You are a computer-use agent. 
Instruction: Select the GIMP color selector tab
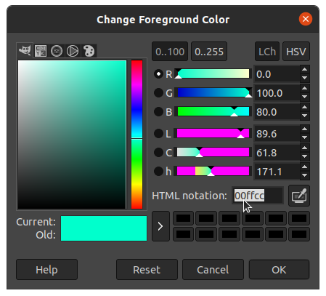tap(25, 51)
